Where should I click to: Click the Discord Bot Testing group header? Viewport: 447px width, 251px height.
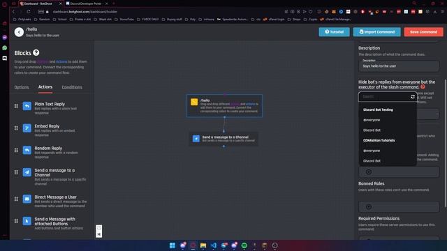(x=378, y=110)
